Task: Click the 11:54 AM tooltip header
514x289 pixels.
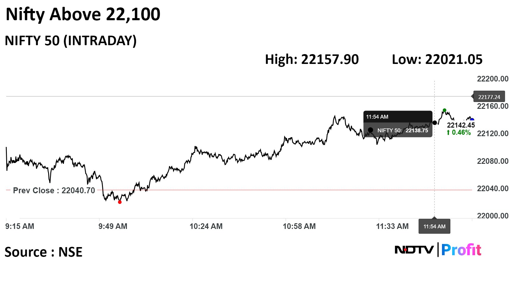Action: [x=377, y=117]
